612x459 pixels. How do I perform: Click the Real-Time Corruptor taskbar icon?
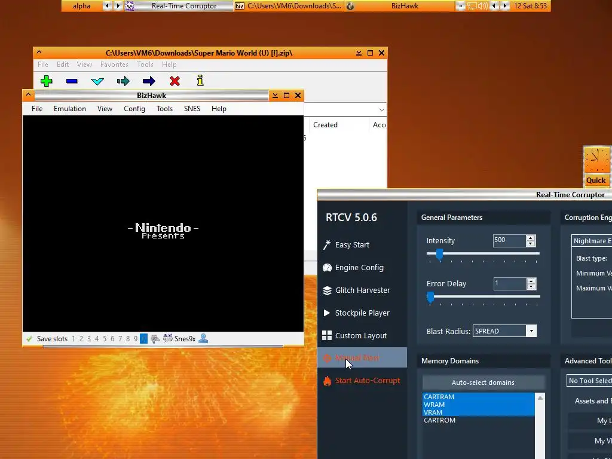129,6
